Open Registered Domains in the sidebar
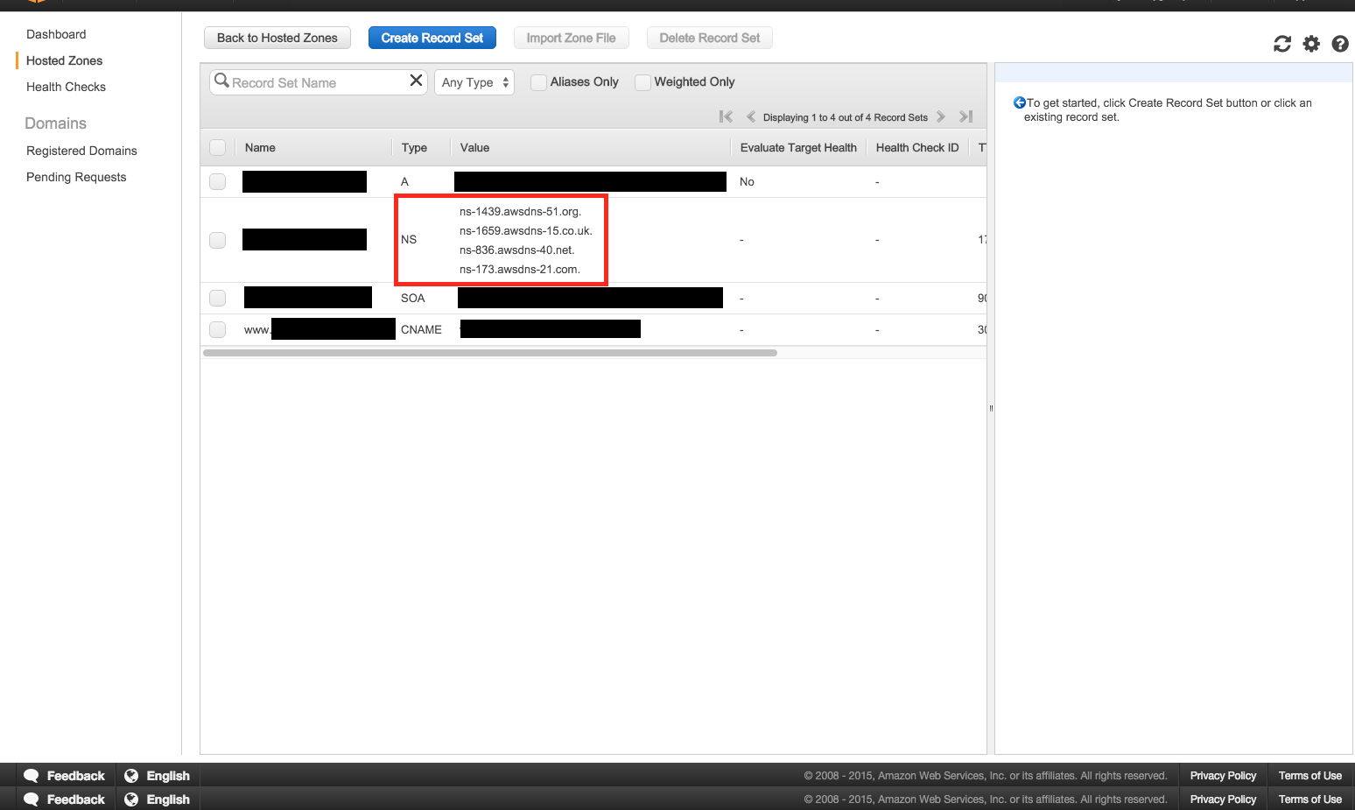Viewport: 1355px width, 810px height. pos(81,151)
